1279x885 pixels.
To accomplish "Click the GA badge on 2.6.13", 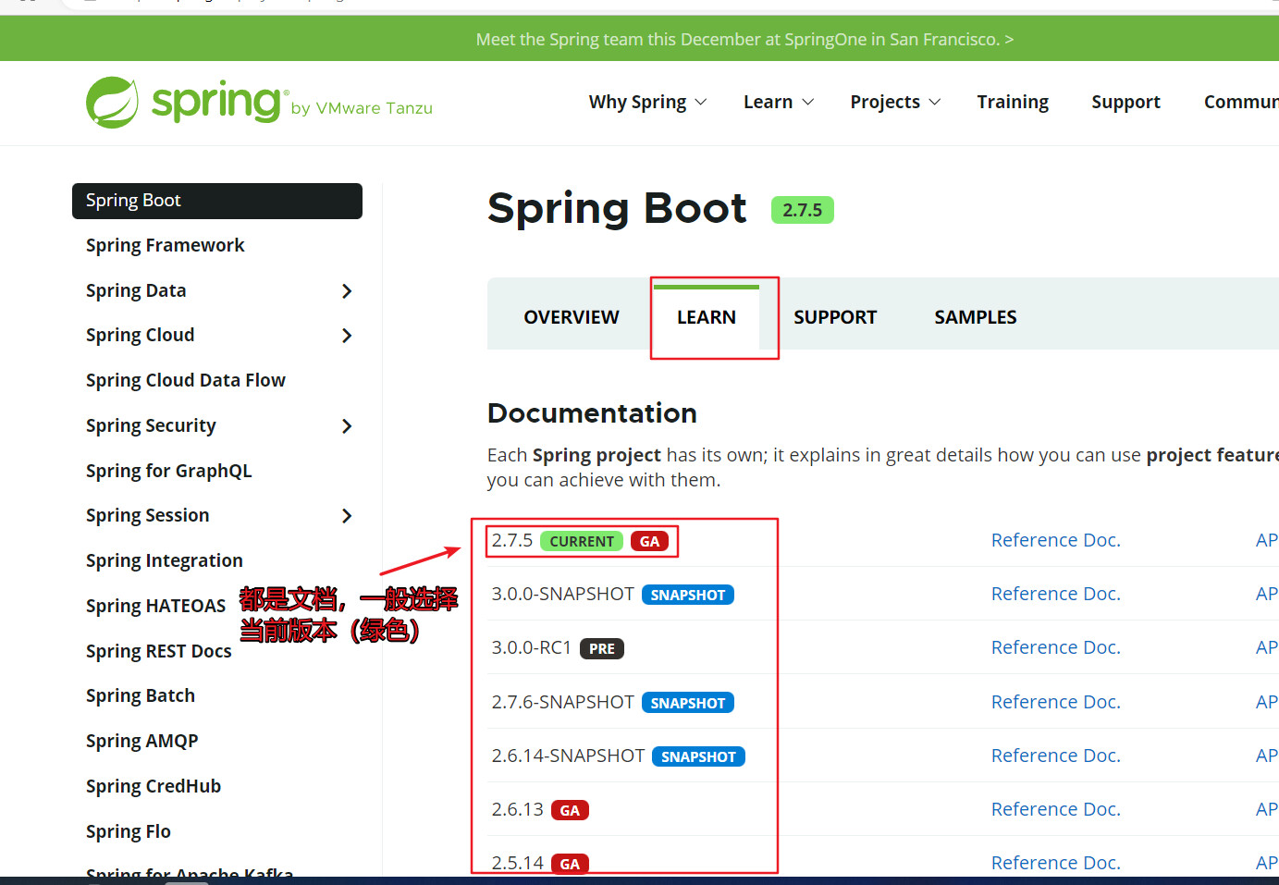I will 570,810.
